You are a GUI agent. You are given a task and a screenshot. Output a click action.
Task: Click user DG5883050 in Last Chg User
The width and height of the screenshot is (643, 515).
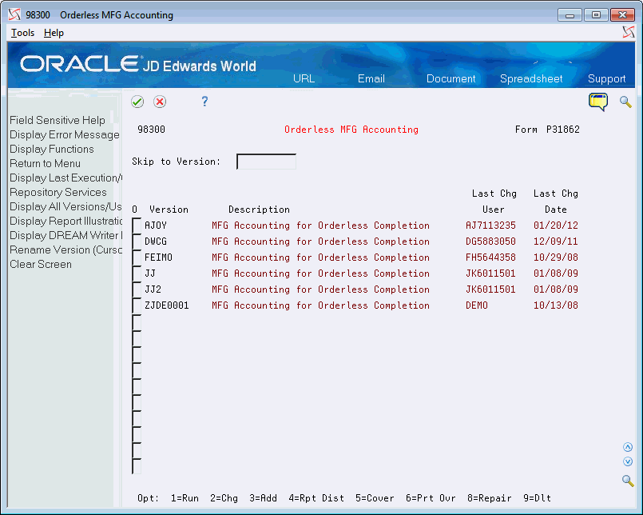tap(490, 242)
